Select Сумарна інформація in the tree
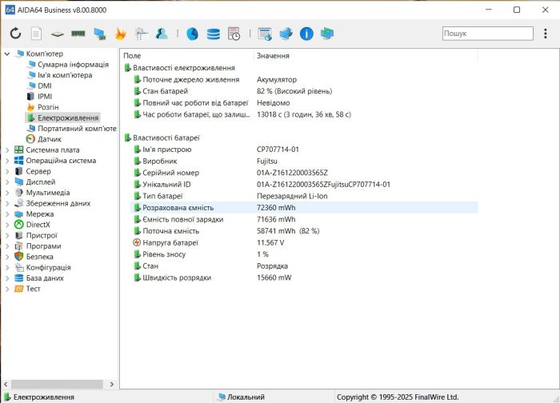The image size is (560, 403). 73,64
